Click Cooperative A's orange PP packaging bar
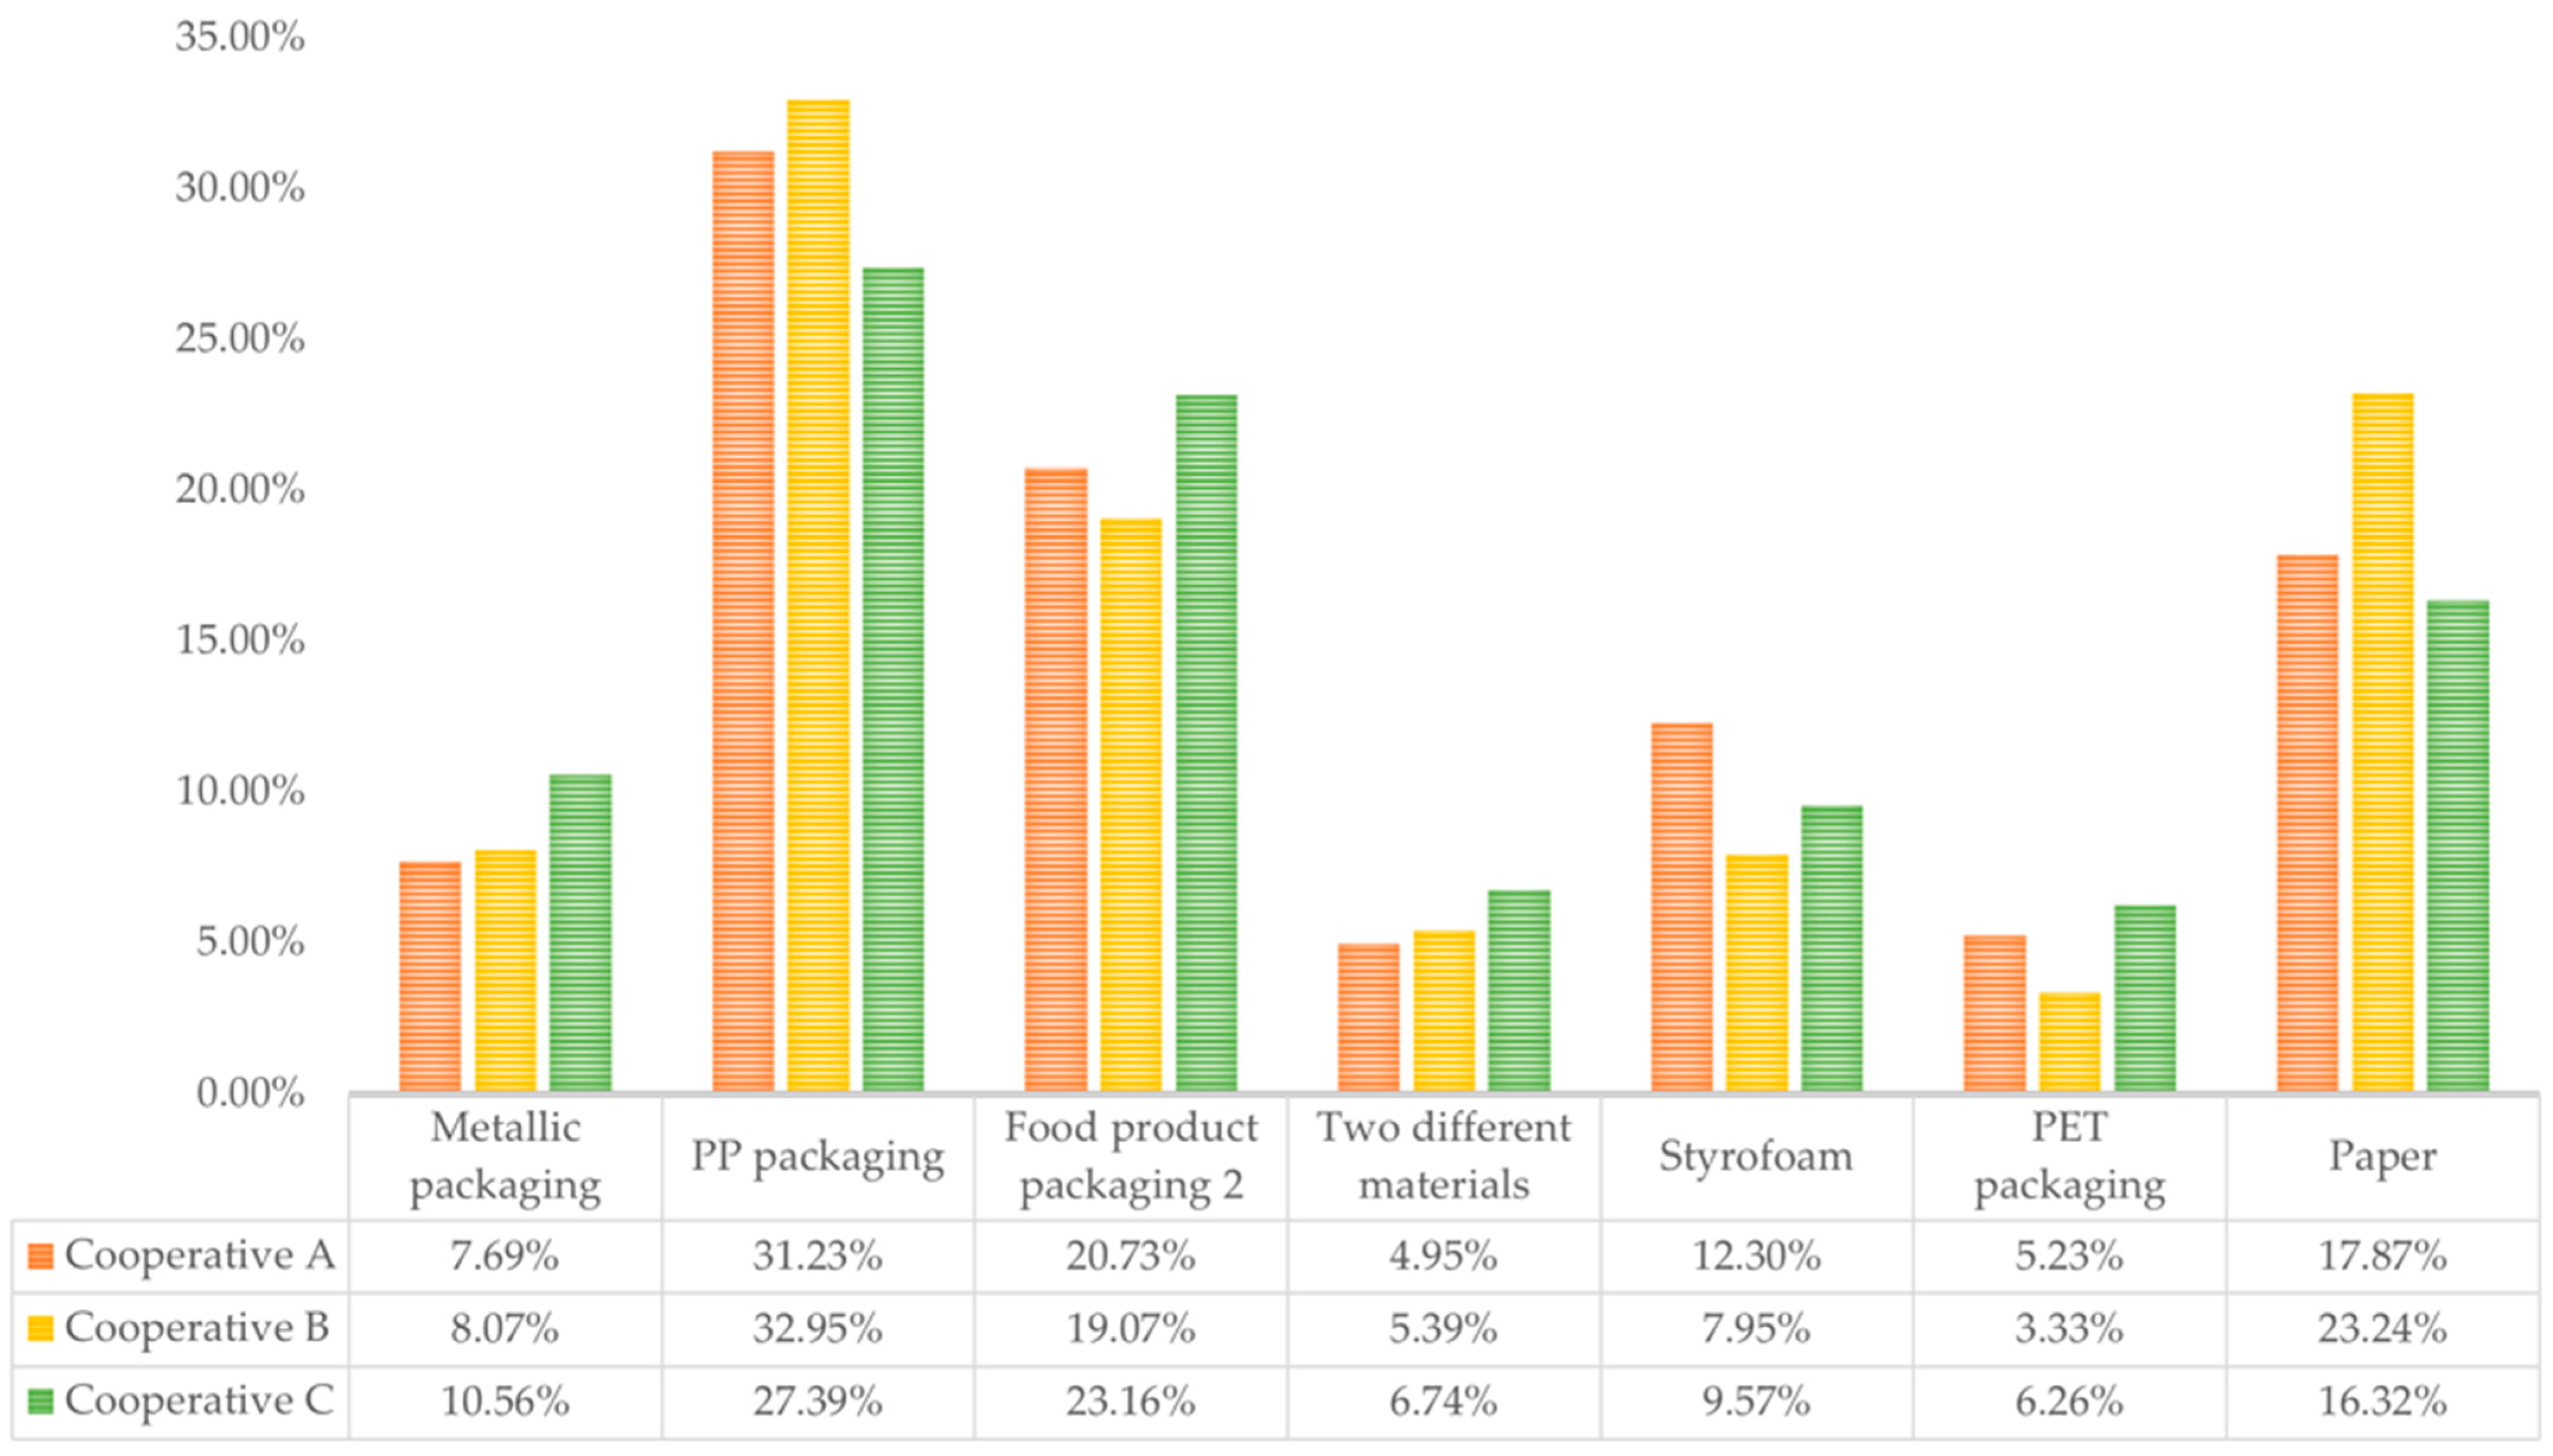The image size is (2553, 1456). click(x=742, y=620)
